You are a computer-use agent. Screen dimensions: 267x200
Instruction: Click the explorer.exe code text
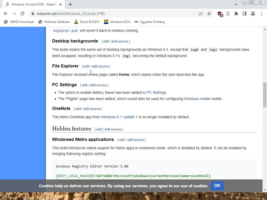[x=65, y=31]
